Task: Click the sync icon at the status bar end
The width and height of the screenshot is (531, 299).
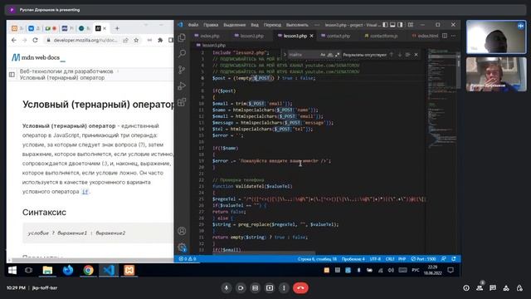Action: click(x=454, y=259)
